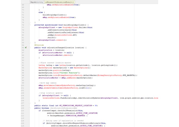Click the override gutter icon beside onLocationChanged

(26, 48)
